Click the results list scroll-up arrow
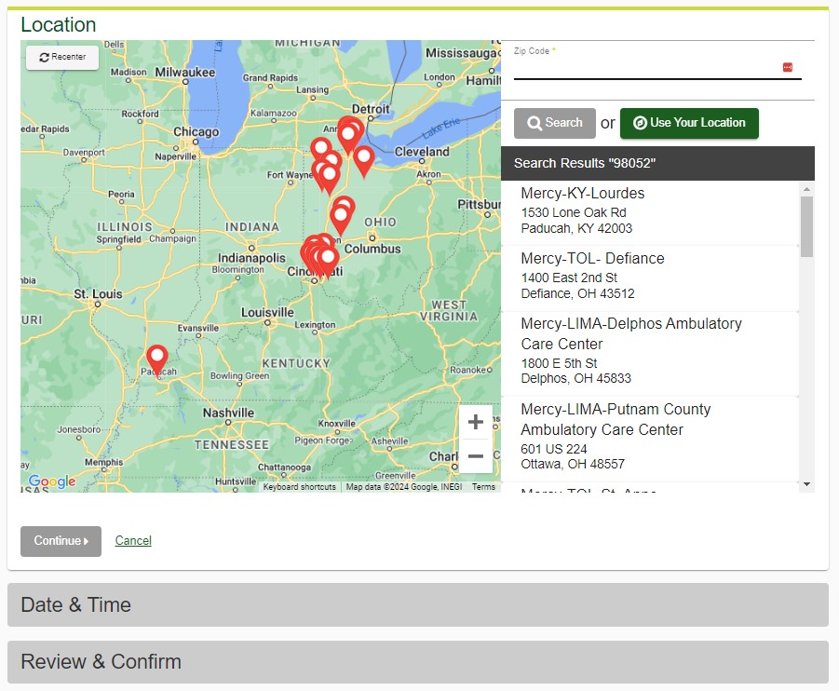 pyautogui.click(x=807, y=189)
